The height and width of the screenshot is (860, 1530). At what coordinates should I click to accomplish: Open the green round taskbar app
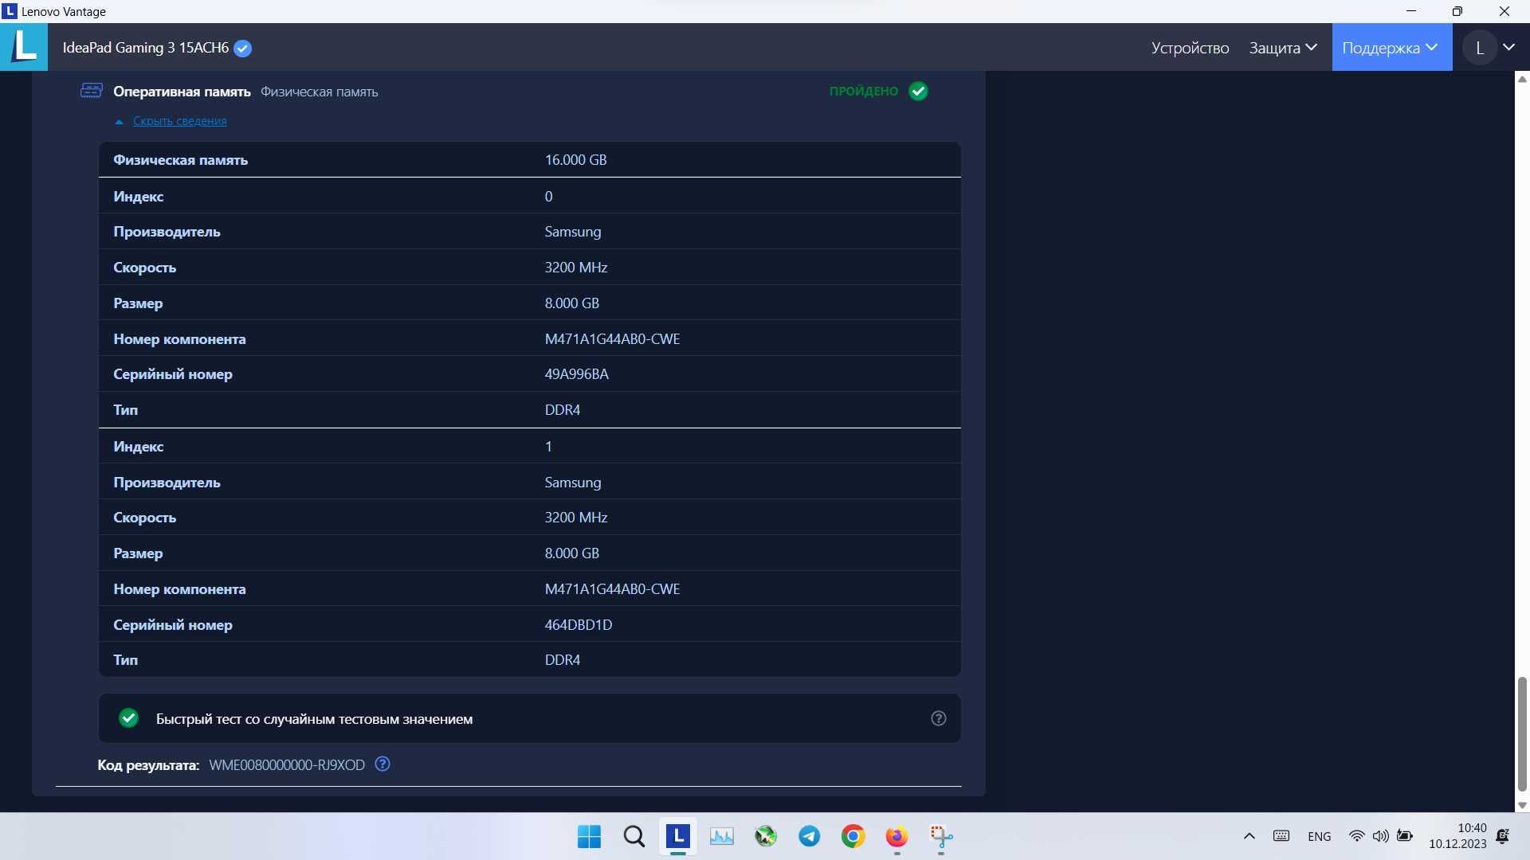[766, 837]
